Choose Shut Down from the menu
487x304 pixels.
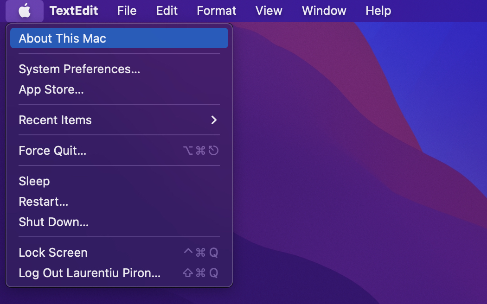[x=53, y=222]
